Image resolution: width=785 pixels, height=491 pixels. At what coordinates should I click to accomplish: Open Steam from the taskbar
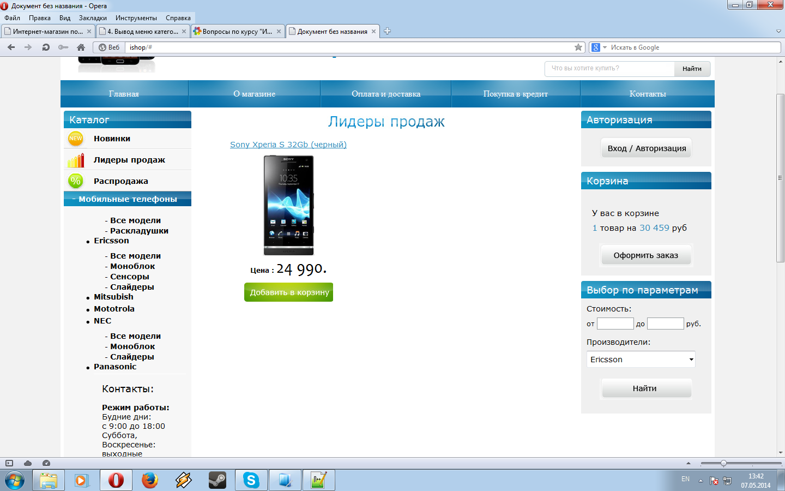pos(218,480)
